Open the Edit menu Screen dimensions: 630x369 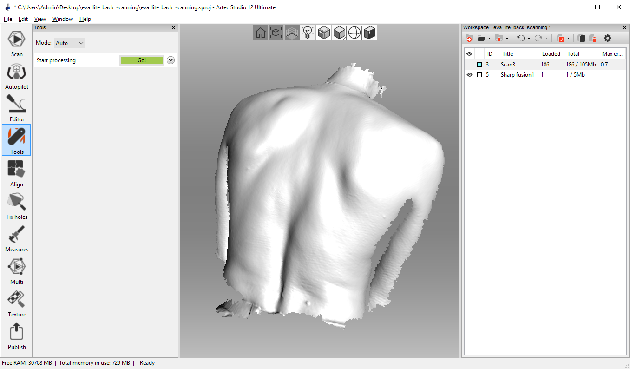pos(23,19)
